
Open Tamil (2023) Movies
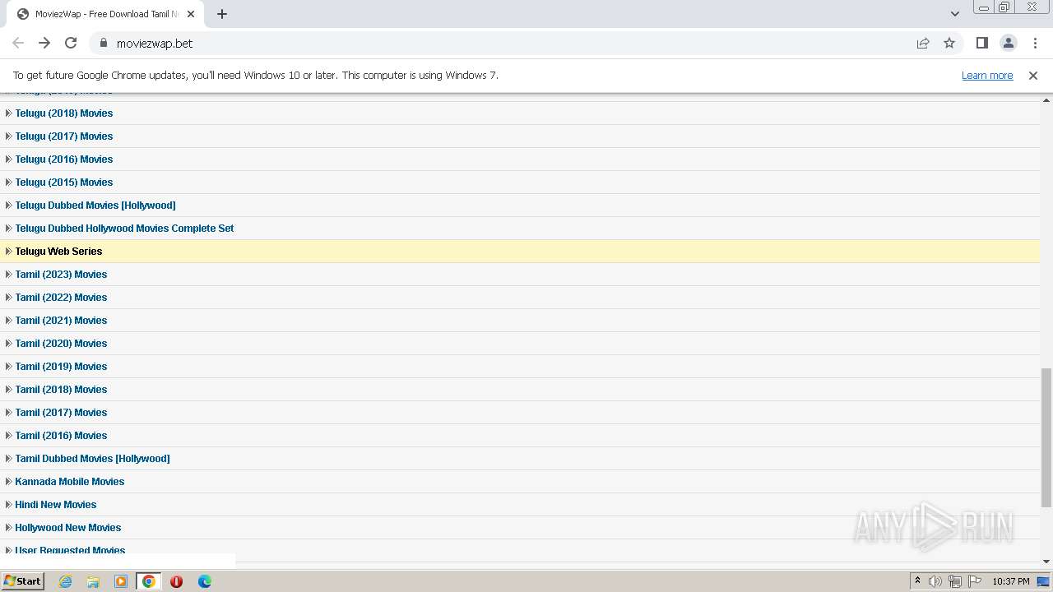tap(61, 275)
